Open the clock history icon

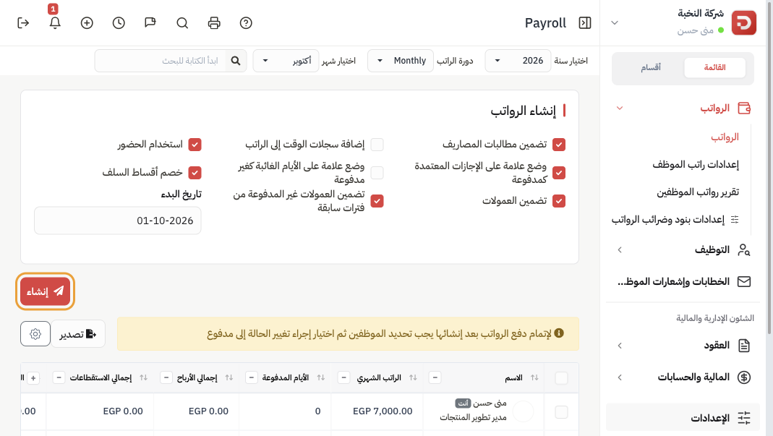coord(119,23)
